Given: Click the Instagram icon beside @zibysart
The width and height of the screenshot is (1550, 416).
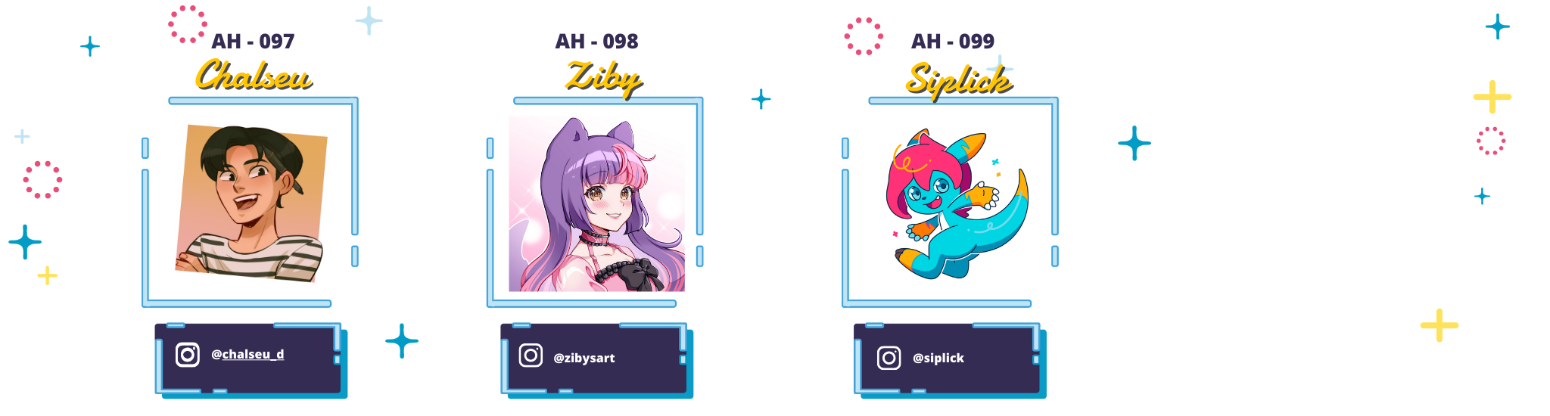Looking at the screenshot, I should [x=531, y=355].
